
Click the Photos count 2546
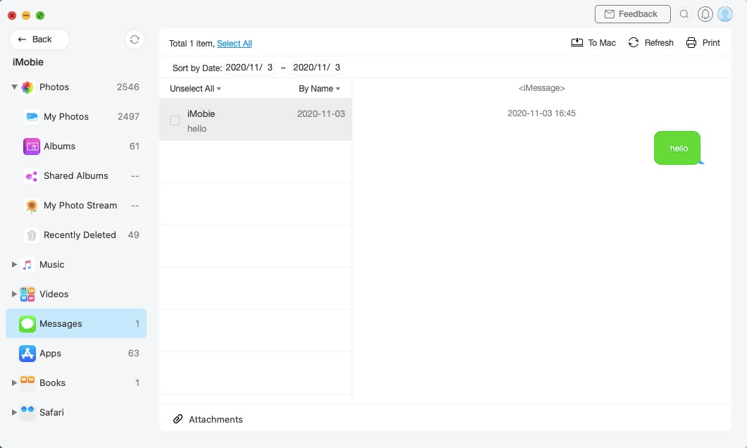point(128,87)
